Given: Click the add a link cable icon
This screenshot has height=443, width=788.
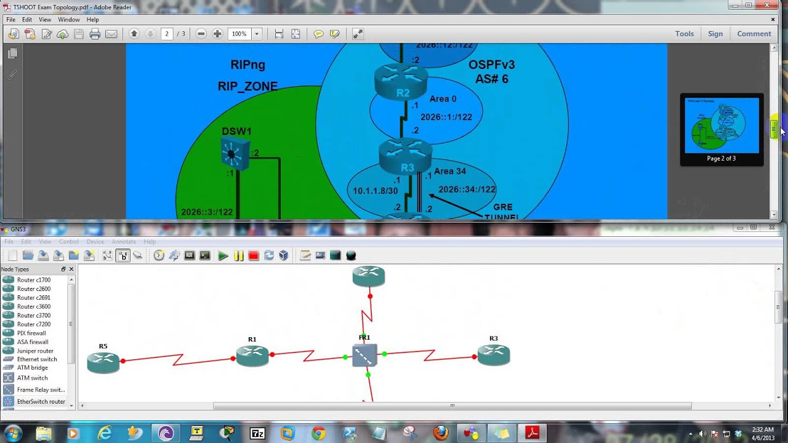Looking at the screenshot, I should click(x=138, y=255).
